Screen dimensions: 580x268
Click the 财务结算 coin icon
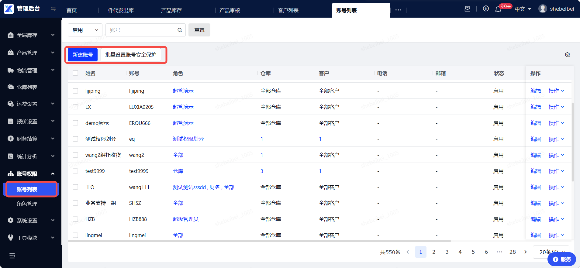point(11,139)
